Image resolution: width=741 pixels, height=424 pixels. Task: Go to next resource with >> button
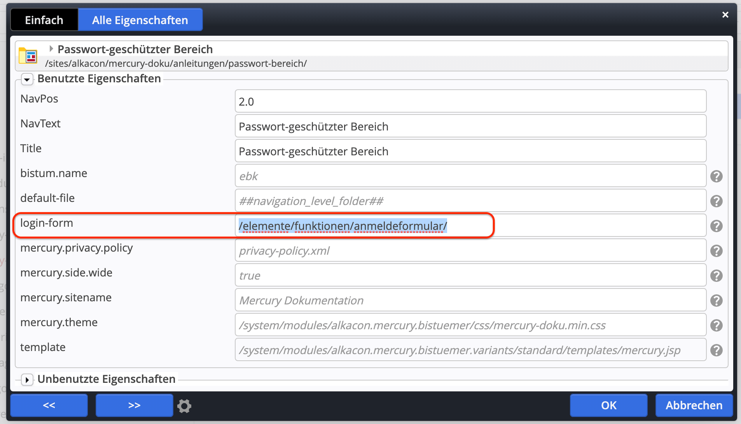point(134,405)
